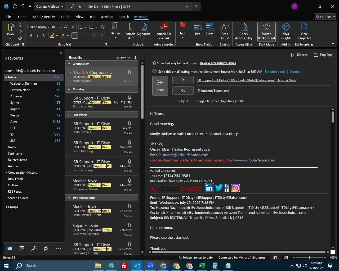Toggle Italic formatting
The width and height of the screenshot is (339, 271).
37,35
